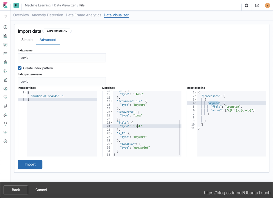The width and height of the screenshot is (273, 198).
Task: Click the "float" type on line 15
Action: 138,94
